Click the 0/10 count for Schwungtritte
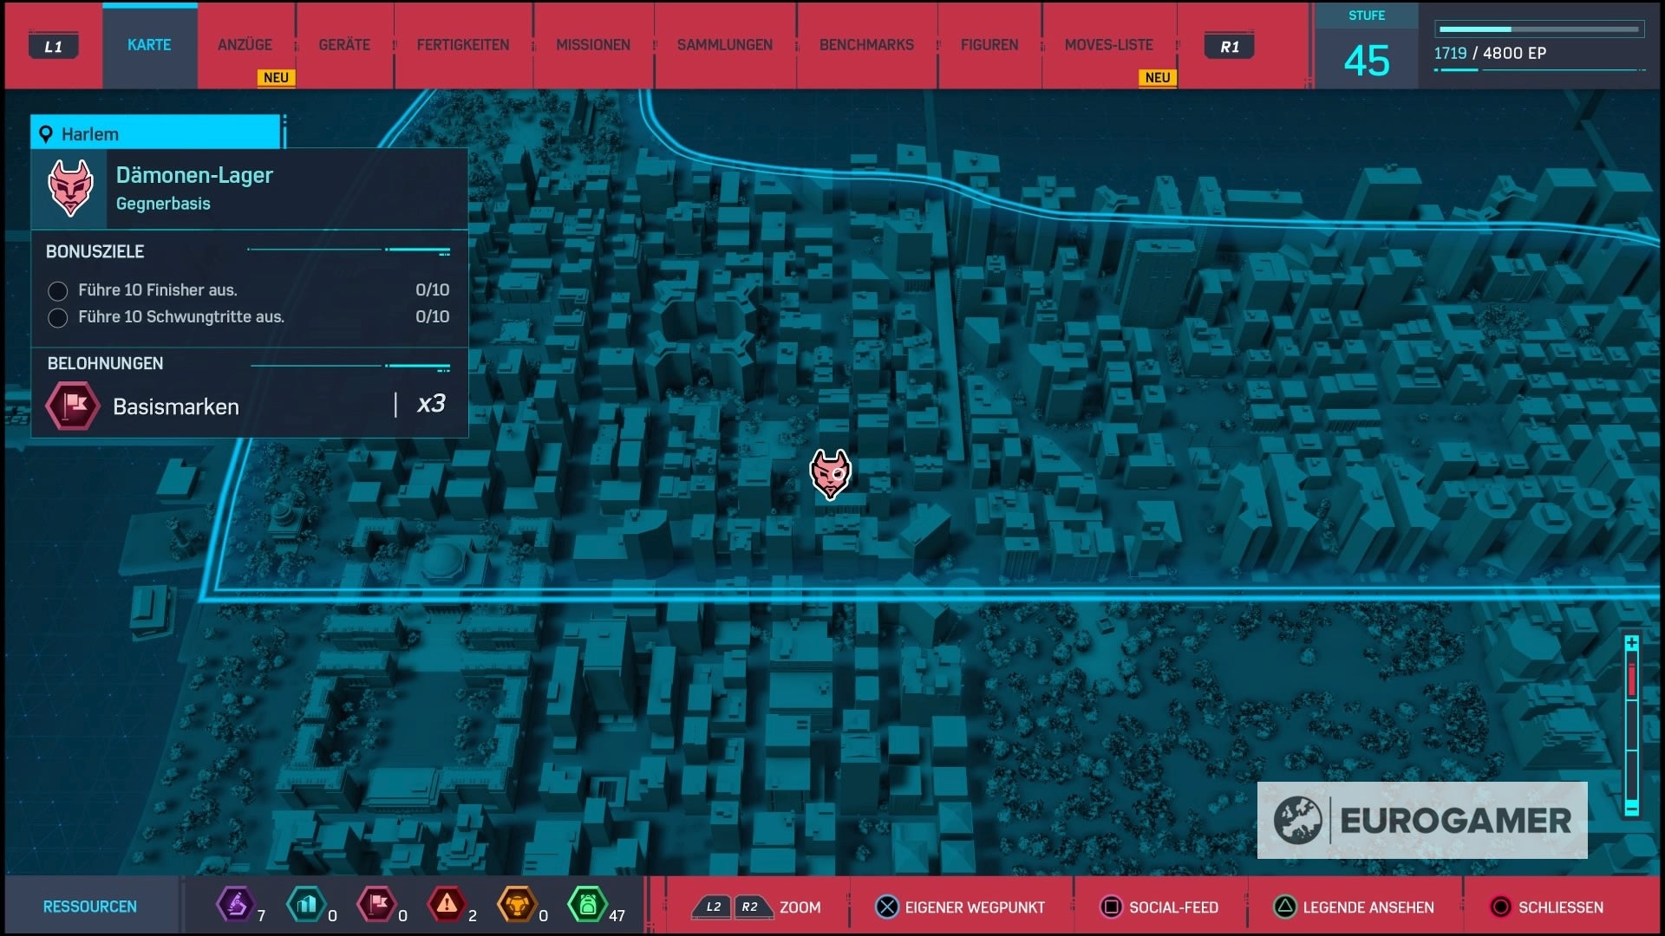Screen dimensions: 1665x936 (433, 317)
